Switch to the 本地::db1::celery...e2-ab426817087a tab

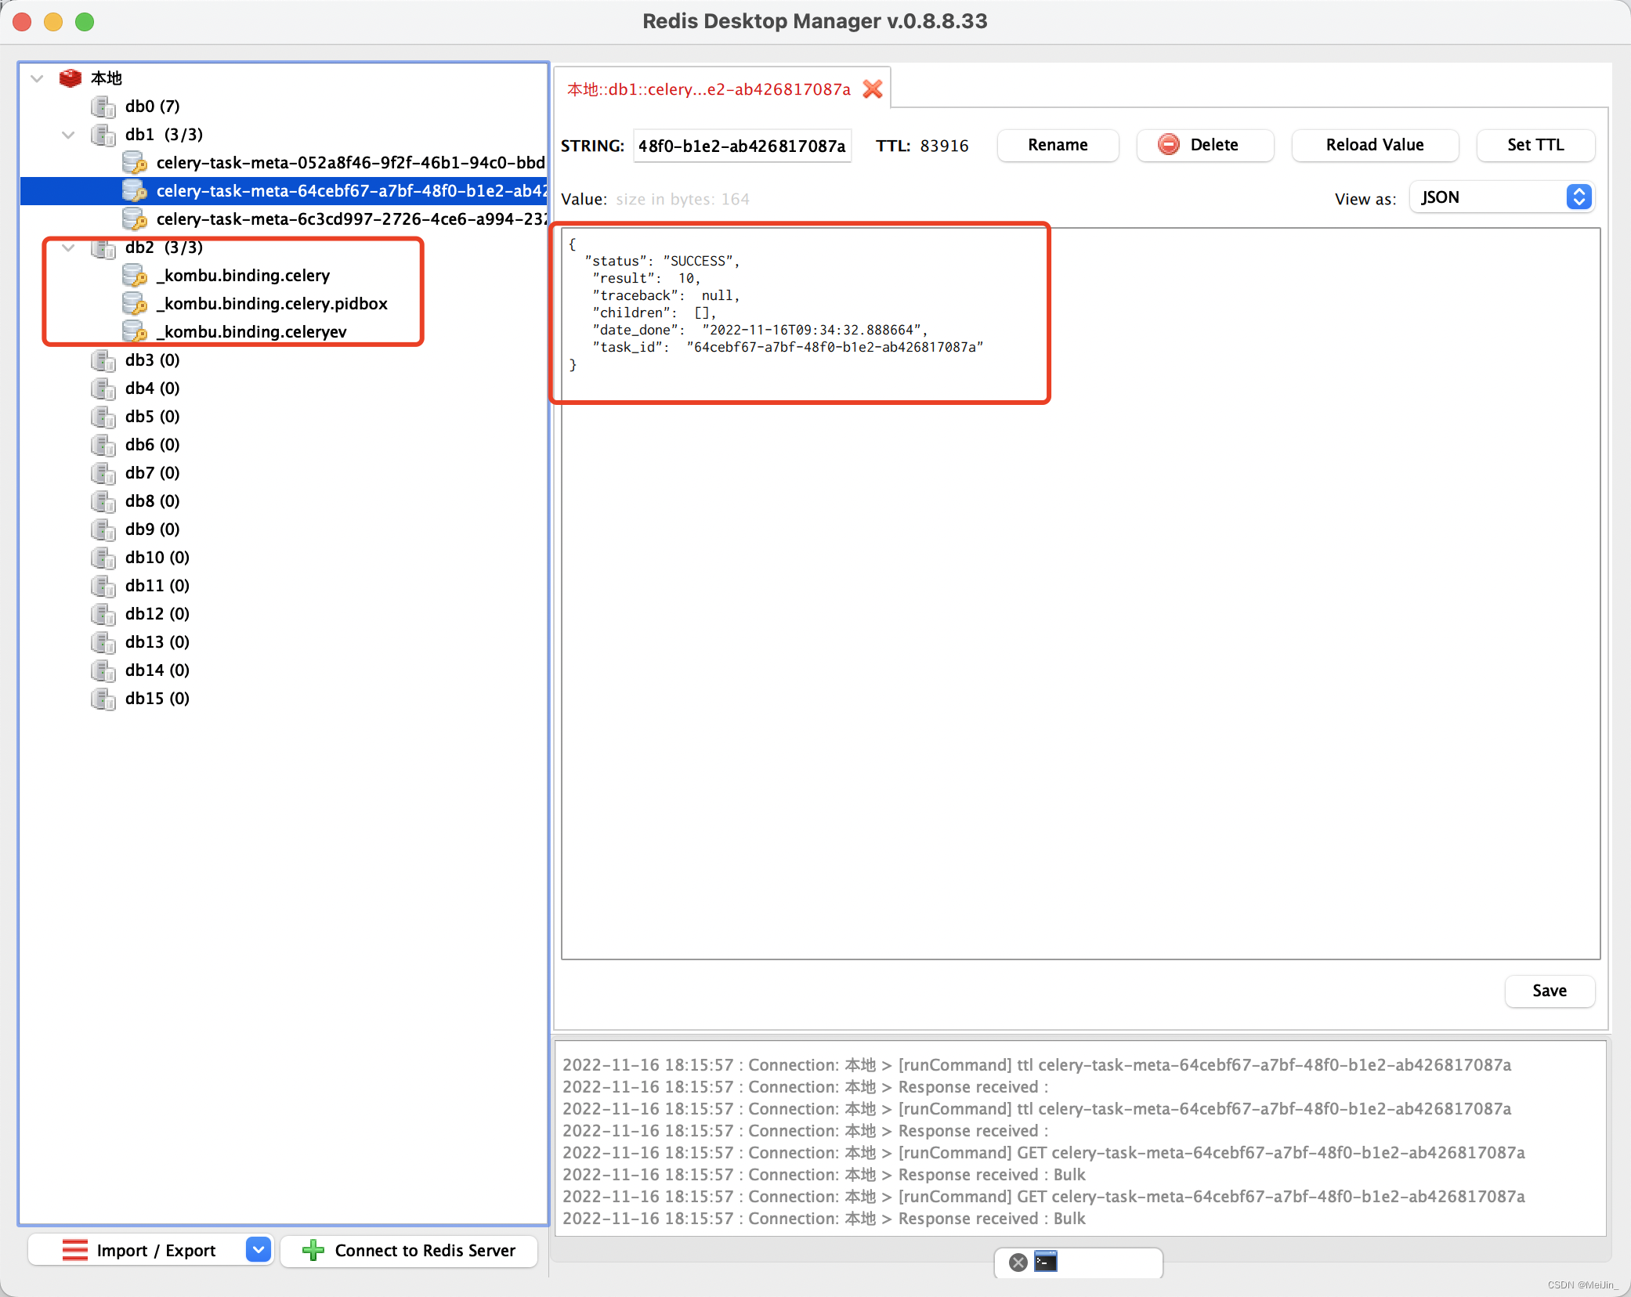click(708, 89)
